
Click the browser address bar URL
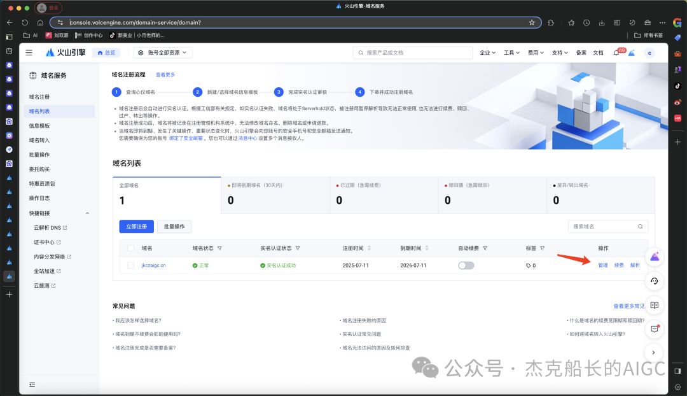[x=135, y=22]
